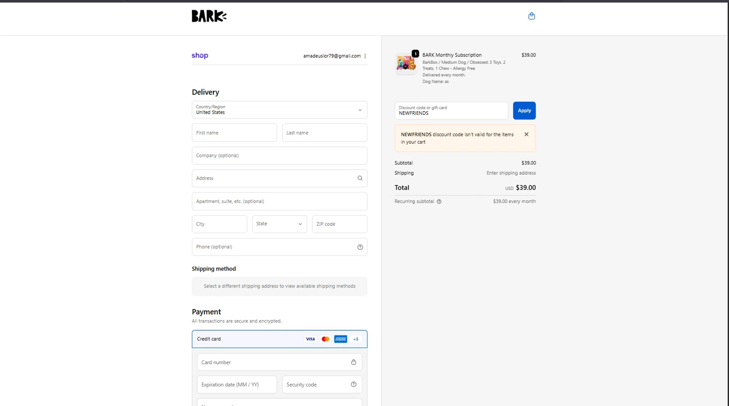Screen dimensions: 729x406
Task: Click the Shipping method heading
Action: pyautogui.click(x=214, y=269)
